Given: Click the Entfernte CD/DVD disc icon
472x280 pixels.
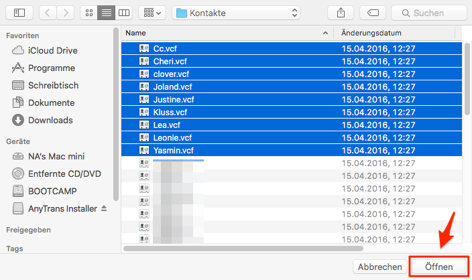Looking at the screenshot, I should pyautogui.click(x=17, y=174).
